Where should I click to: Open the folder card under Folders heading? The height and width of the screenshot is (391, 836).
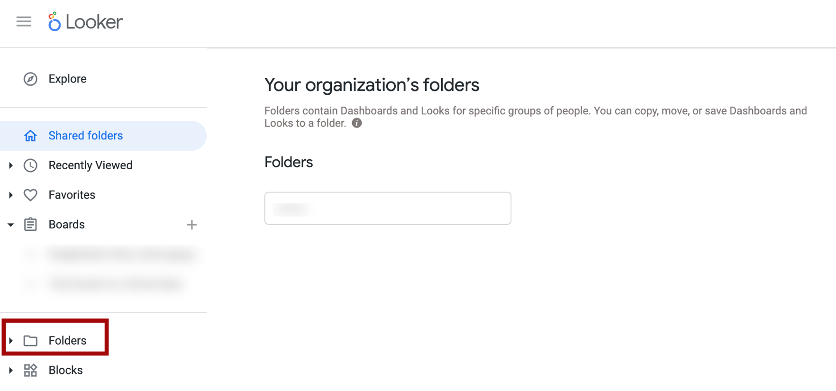pos(387,208)
